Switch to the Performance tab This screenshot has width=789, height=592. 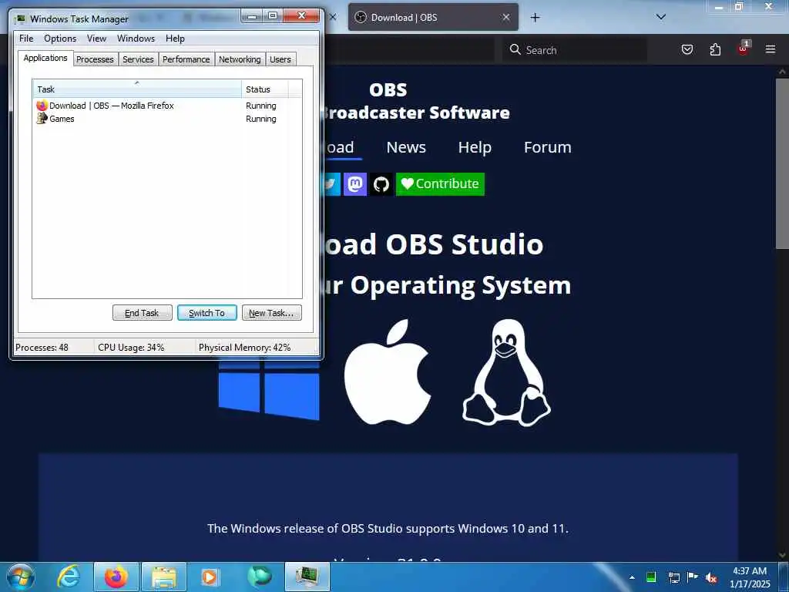click(186, 59)
